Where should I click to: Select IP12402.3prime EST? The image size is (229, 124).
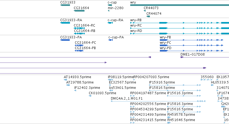click(75, 90)
